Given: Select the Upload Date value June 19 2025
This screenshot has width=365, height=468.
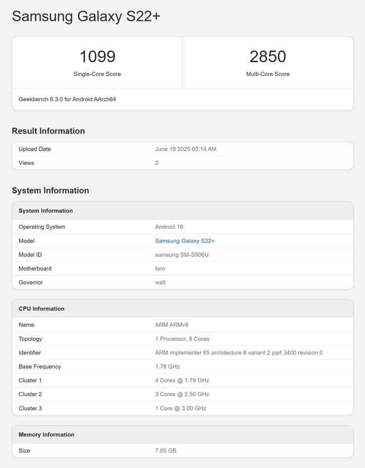Looking at the screenshot, I should pyautogui.click(x=185, y=149).
